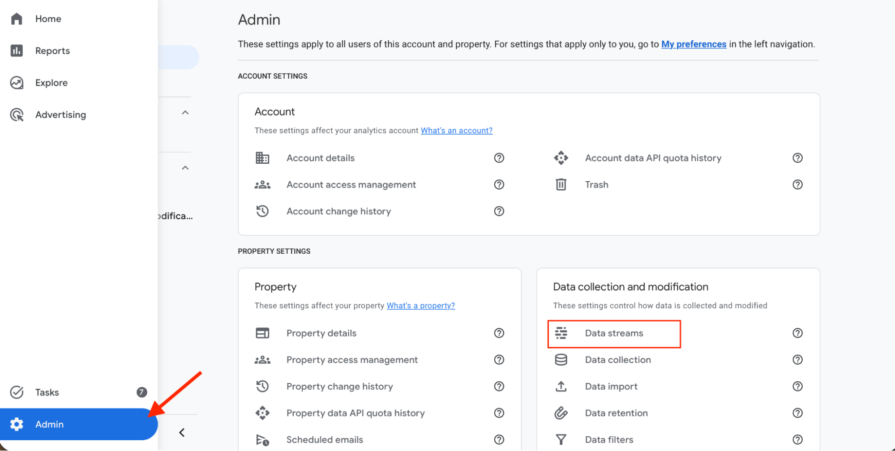Select Admin in the sidebar menu
The width and height of the screenshot is (895, 451).
[x=49, y=424]
